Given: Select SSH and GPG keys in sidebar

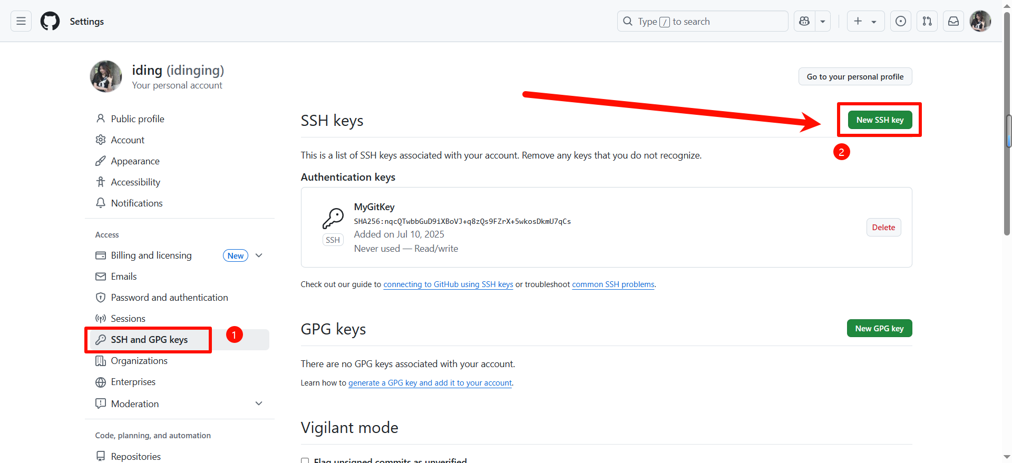Looking at the screenshot, I should tap(149, 340).
